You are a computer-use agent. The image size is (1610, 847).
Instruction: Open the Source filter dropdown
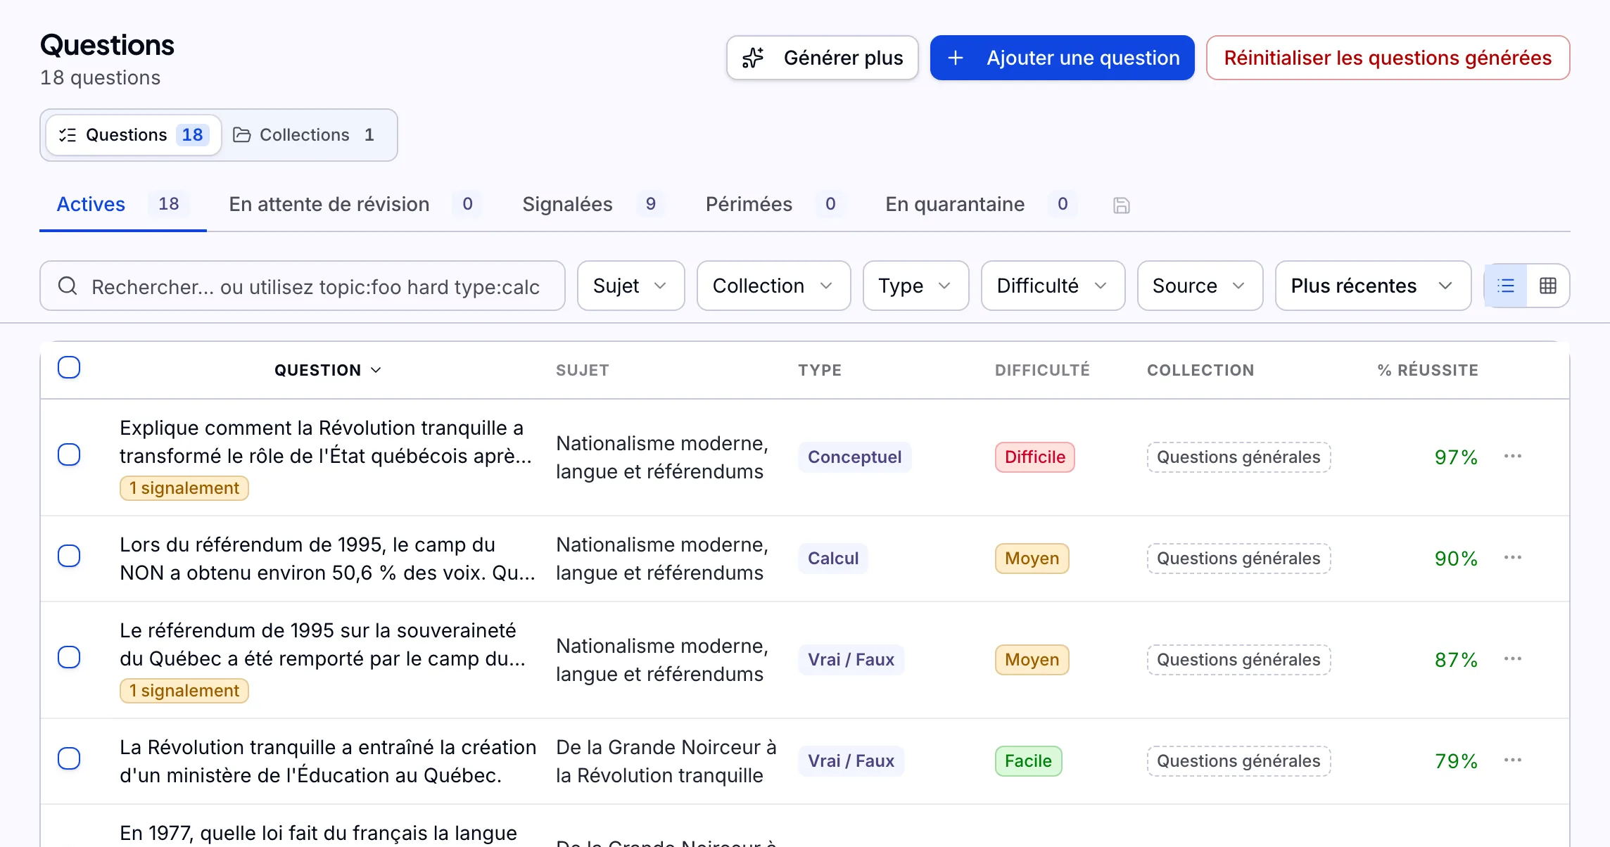click(x=1200, y=286)
